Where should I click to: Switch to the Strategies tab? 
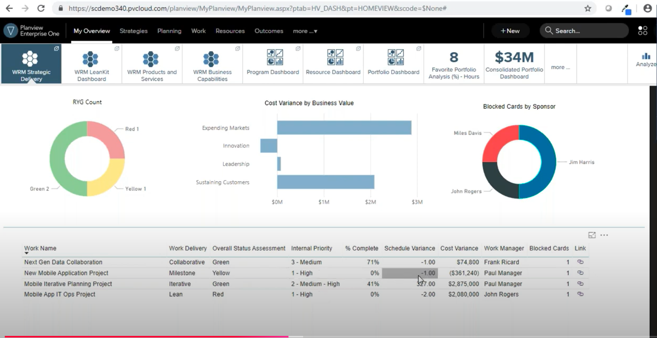(x=134, y=31)
